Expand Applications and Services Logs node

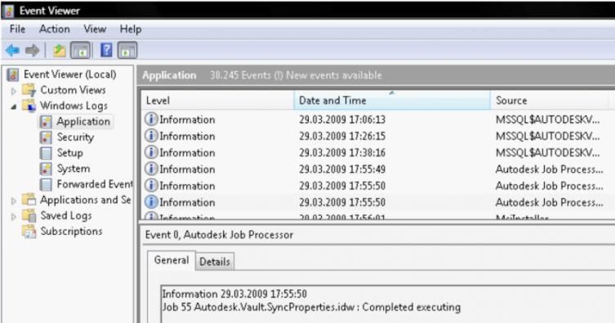click(x=14, y=201)
